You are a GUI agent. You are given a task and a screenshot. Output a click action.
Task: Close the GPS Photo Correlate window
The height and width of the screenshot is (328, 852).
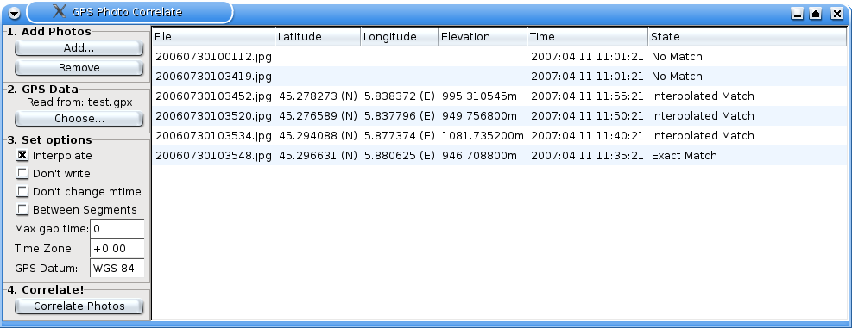coord(836,14)
